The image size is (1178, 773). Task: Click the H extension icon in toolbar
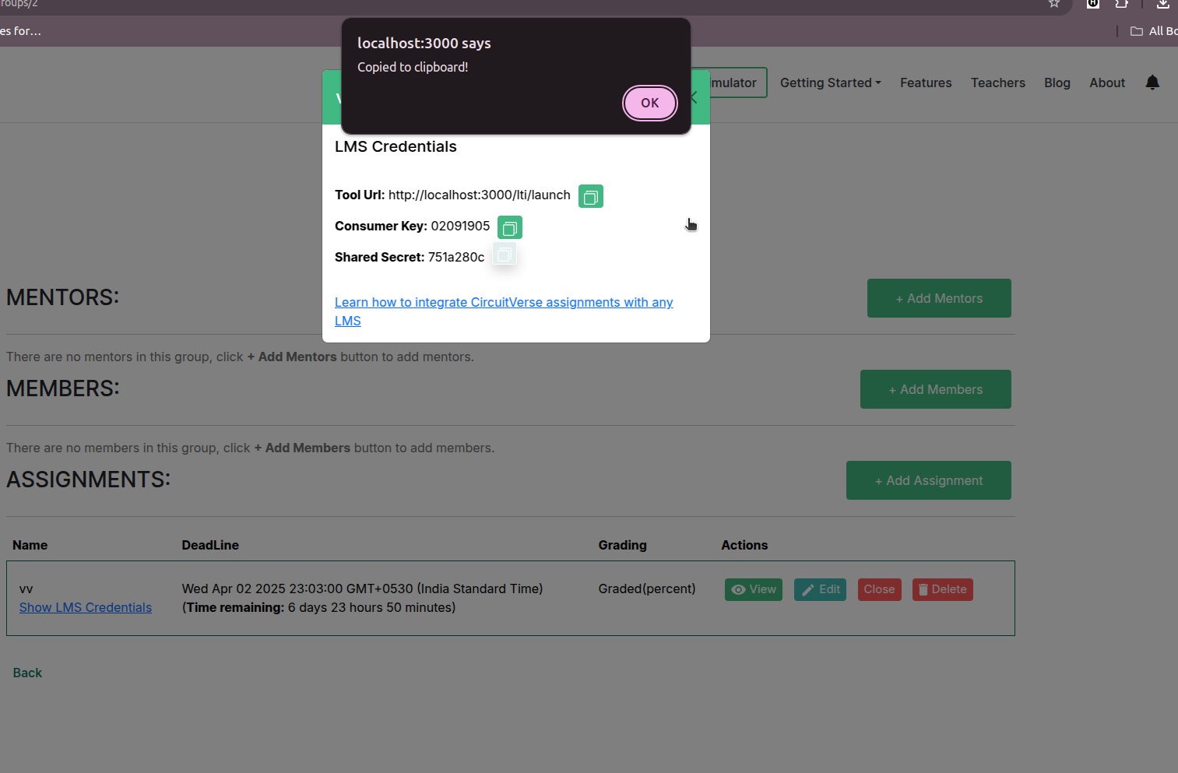click(1092, 4)
